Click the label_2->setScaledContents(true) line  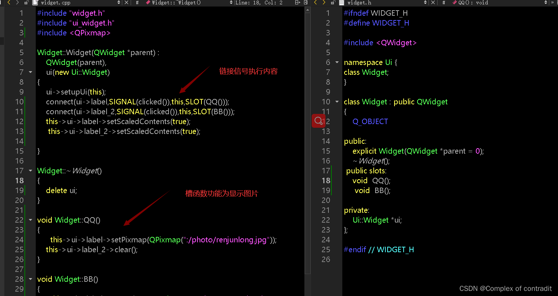[124, 131]
